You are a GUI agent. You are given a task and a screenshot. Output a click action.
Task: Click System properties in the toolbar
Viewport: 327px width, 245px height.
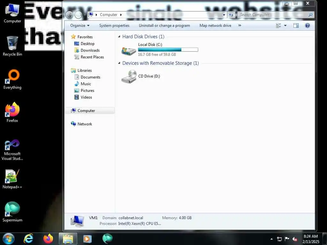click(x=114, y=26)
